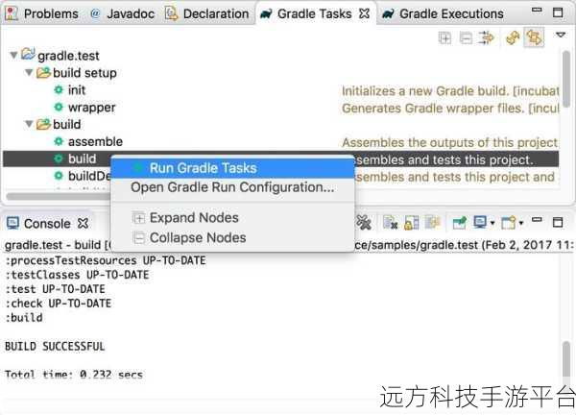576x415 pixels.
Task: Click Expand All icon in Gradle Tasks toolbar
Action: [x=444, y=37]
